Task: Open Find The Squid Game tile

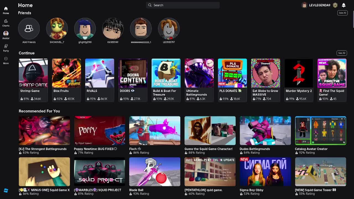Action: pyautogui.click(x=332, y=80)
